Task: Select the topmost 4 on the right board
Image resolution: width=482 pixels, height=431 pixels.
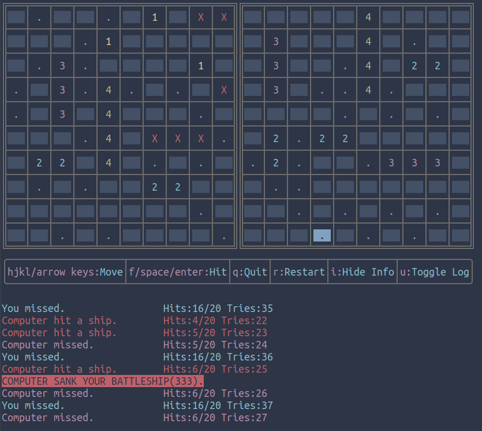Action: [x=368, y=17]
